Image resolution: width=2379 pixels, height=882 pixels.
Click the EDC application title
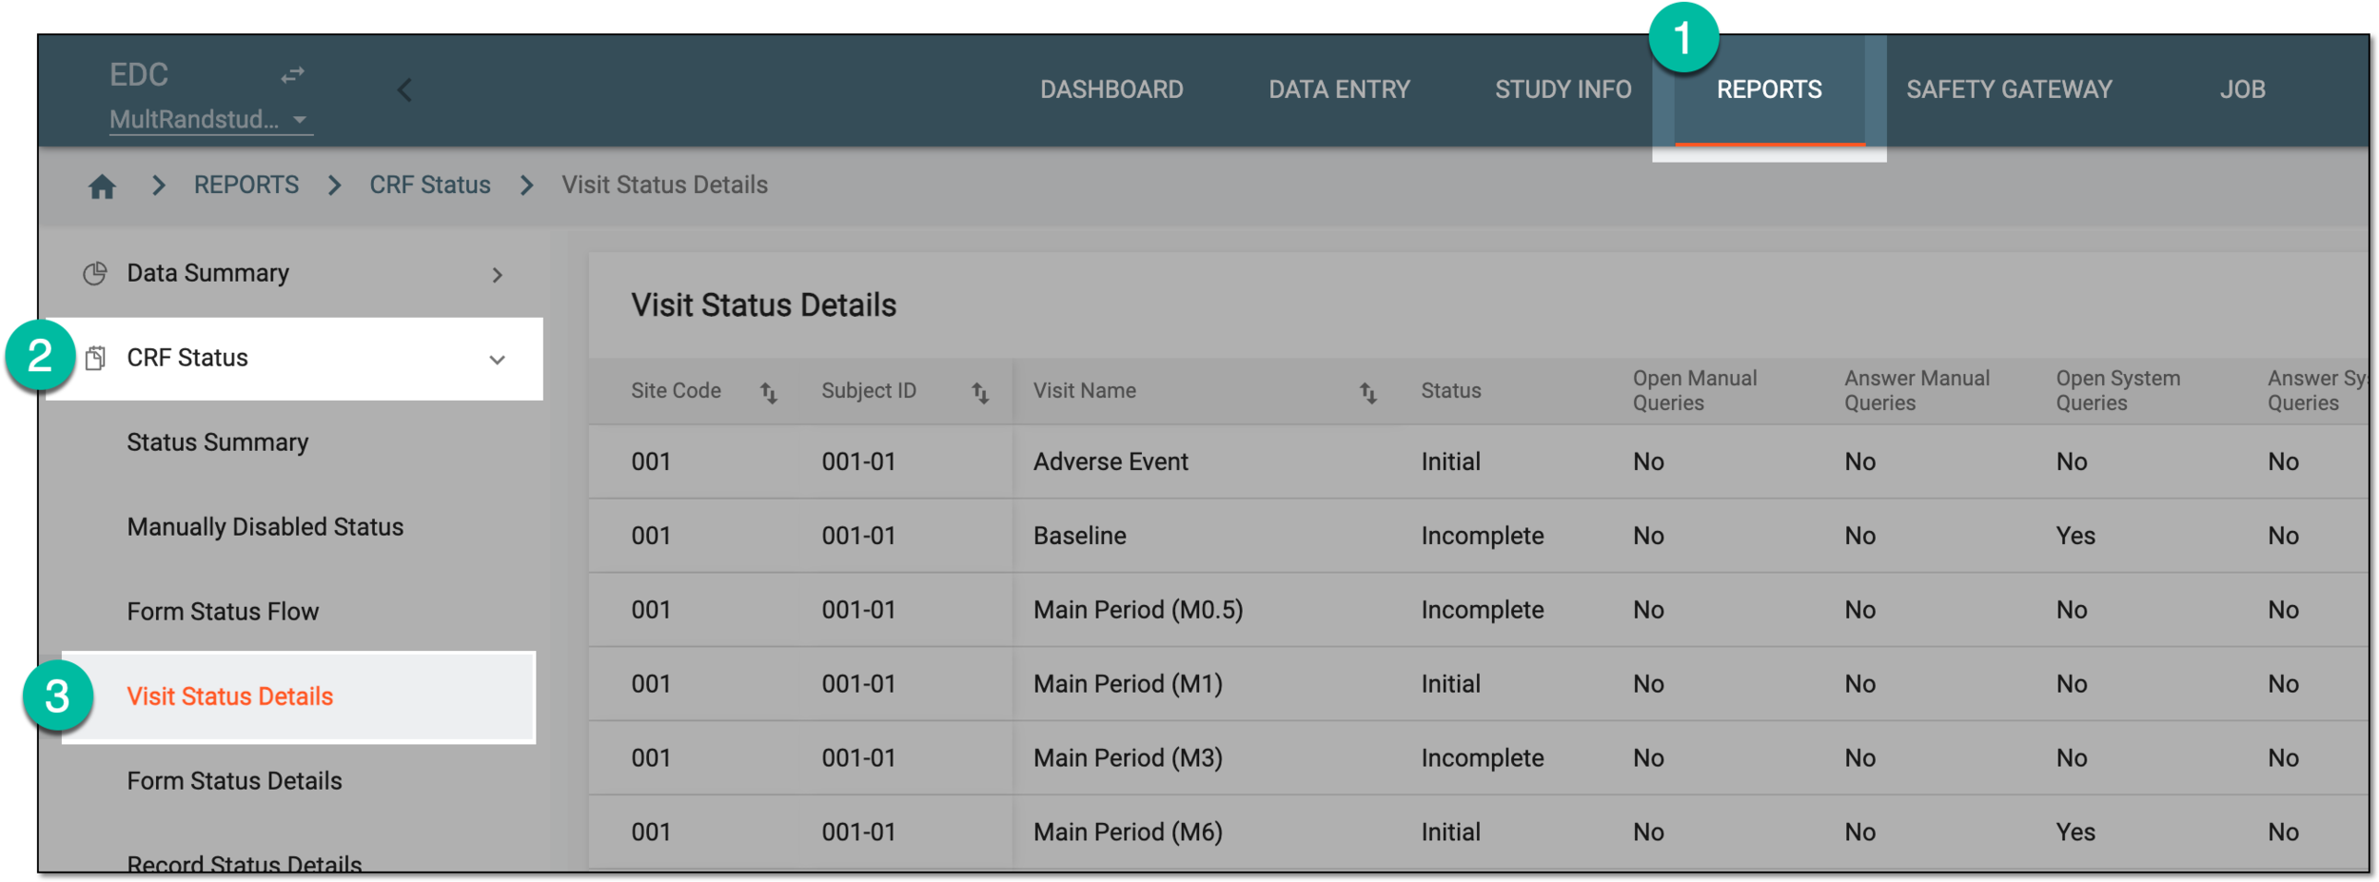click(x=139, y=74)
